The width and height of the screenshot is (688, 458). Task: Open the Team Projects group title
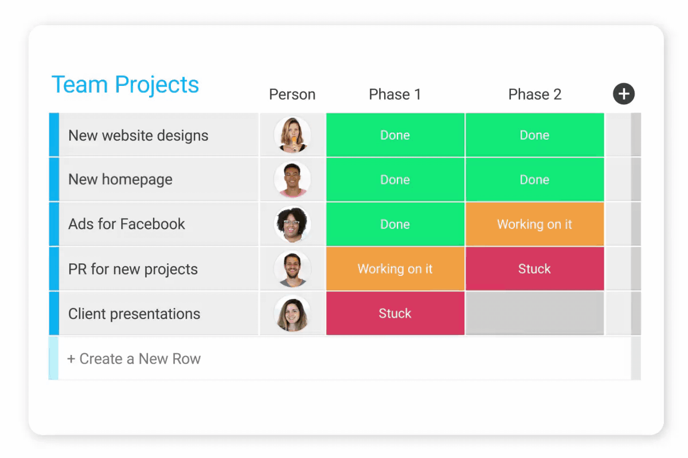(125, 85)
